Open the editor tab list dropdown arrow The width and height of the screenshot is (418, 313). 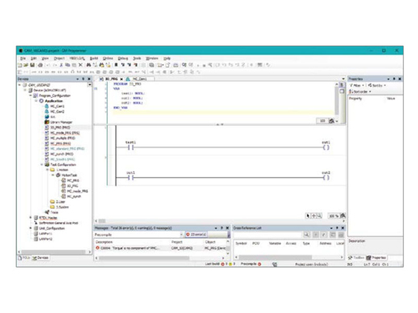point(344,79)
